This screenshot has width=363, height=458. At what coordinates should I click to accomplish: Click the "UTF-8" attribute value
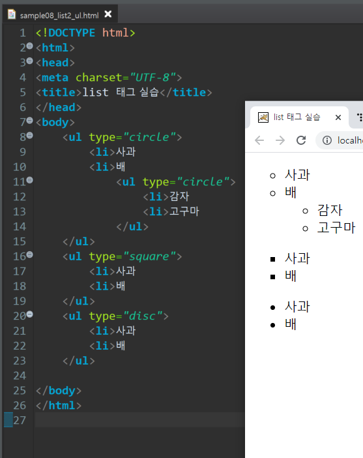point(153,78)
